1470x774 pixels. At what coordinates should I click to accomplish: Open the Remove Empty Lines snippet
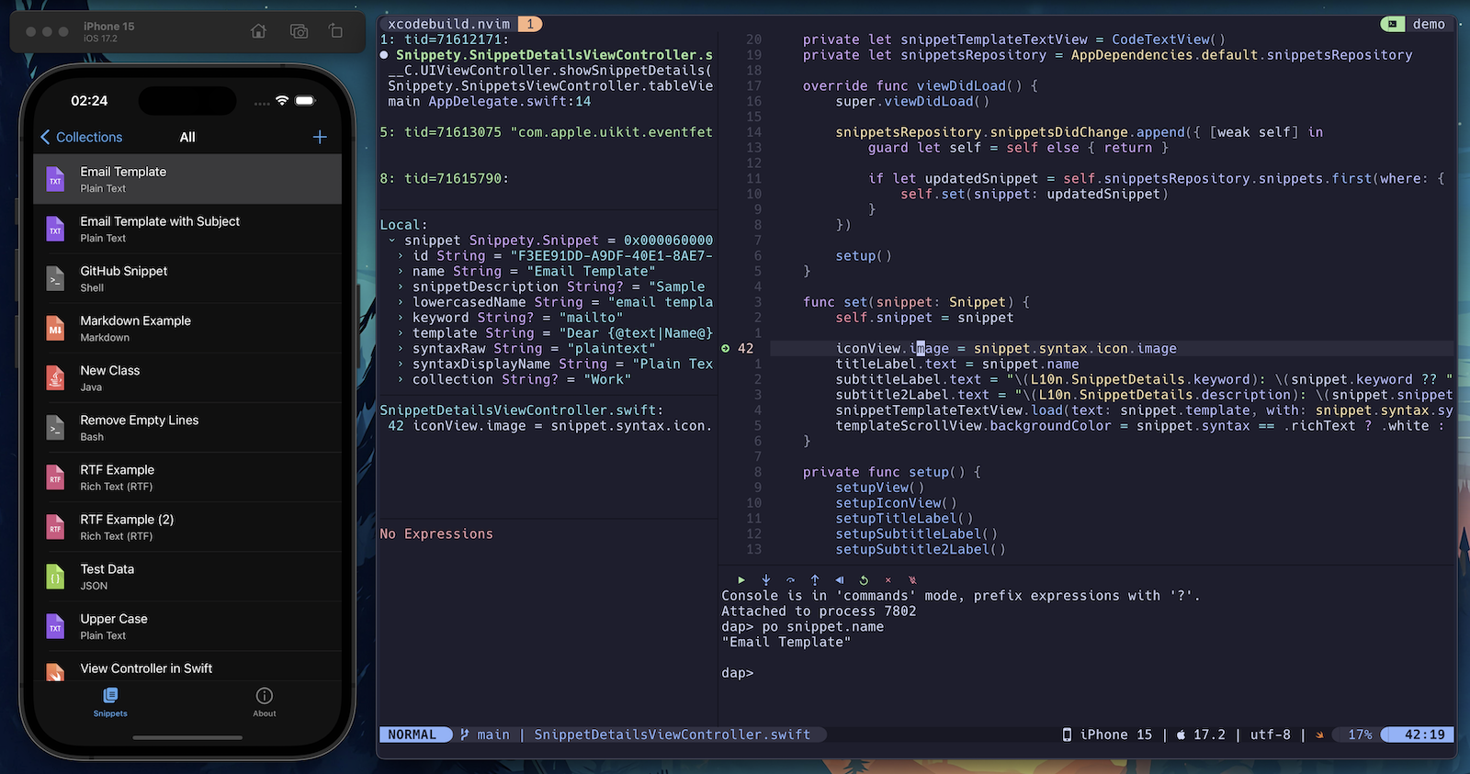(x=187, y=428)
